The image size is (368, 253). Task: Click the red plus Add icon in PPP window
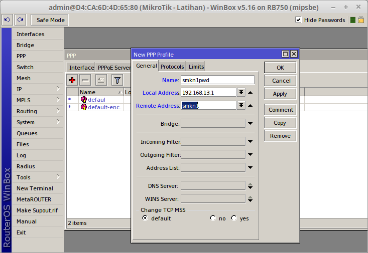[x=72, y=80]
